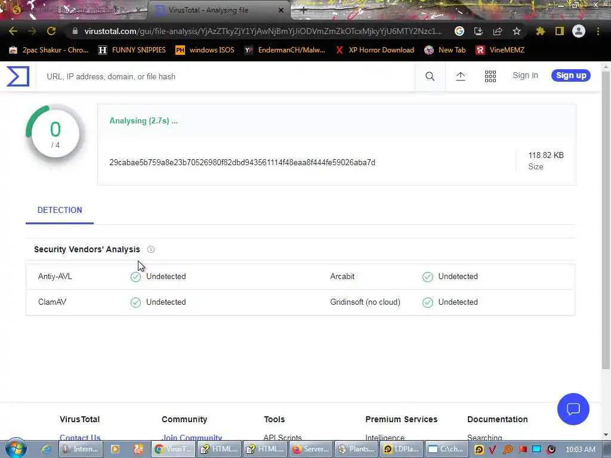Image resolution: width=611 pixels, height=458 pixels.
Task: Launch Internet Explorer from the taskbar
Action: [x=46, y=449]
